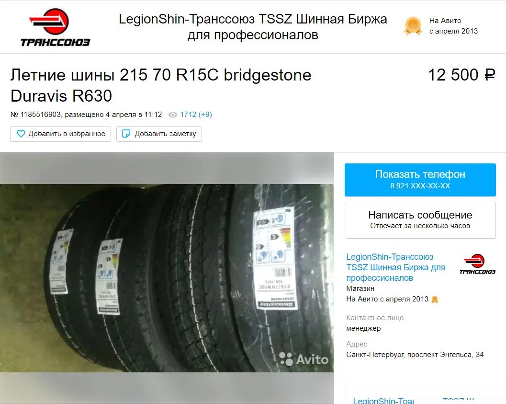Open the main tire photo

[167, 278]
